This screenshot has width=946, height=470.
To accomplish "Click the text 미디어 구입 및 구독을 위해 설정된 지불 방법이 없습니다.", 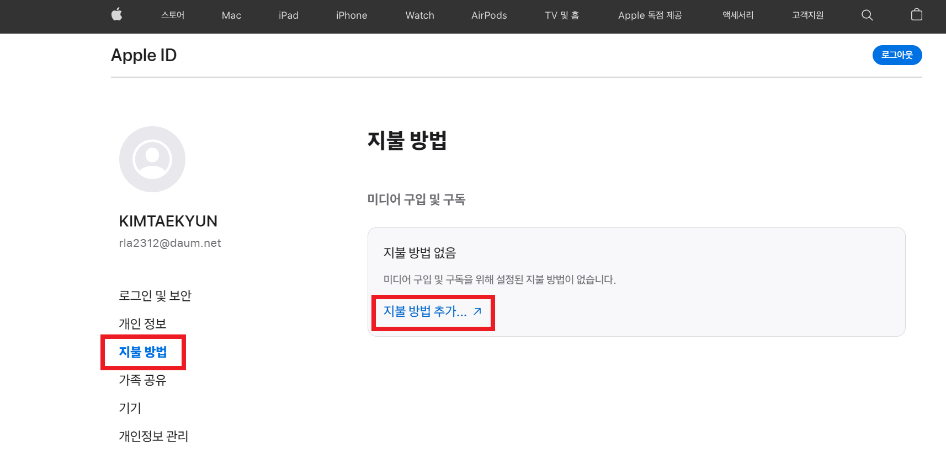I will tap(499, 280).
